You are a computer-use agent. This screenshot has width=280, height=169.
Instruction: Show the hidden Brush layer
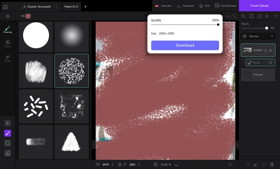[270, 63]
